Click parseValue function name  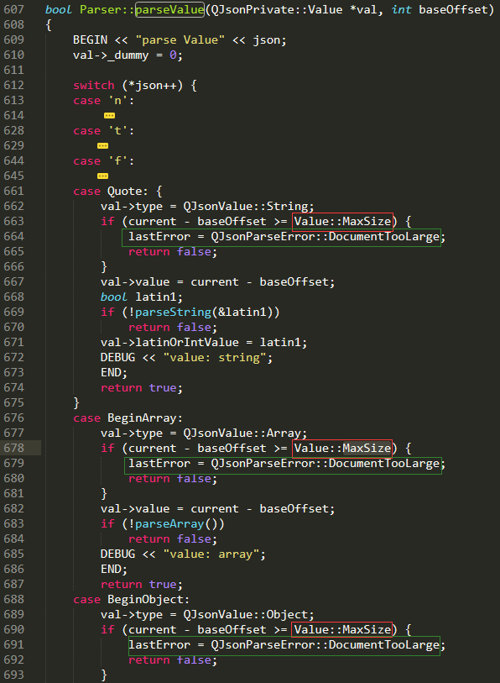[169, 9]
